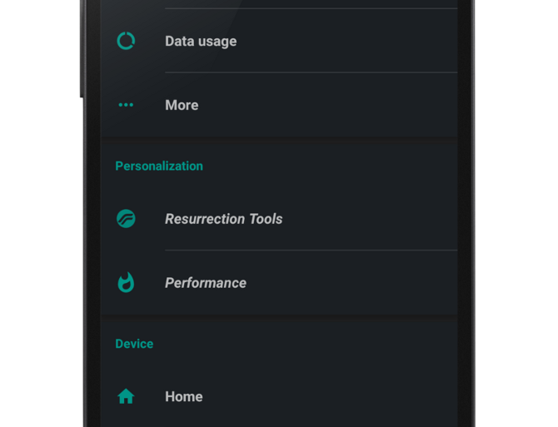Tap the Performance flame icon
This screenshot has height=427, width=558.
tap(126, 283)
